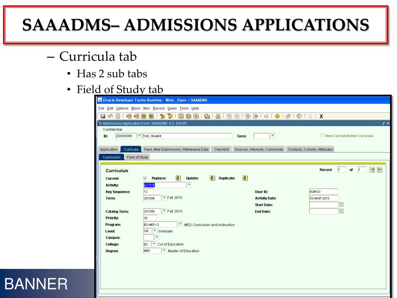The image size is (397, 298).
Task: Toggle the Current checkbox
Action: 145,178
